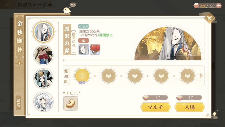Click the exclamation diamond info icon
This screenshot has height=127, width=225.
coord(19,63)
